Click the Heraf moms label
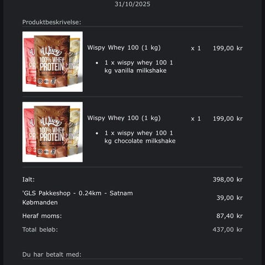Screen dimensions: 265x265 pyautogui.click(x=42, y=216)
